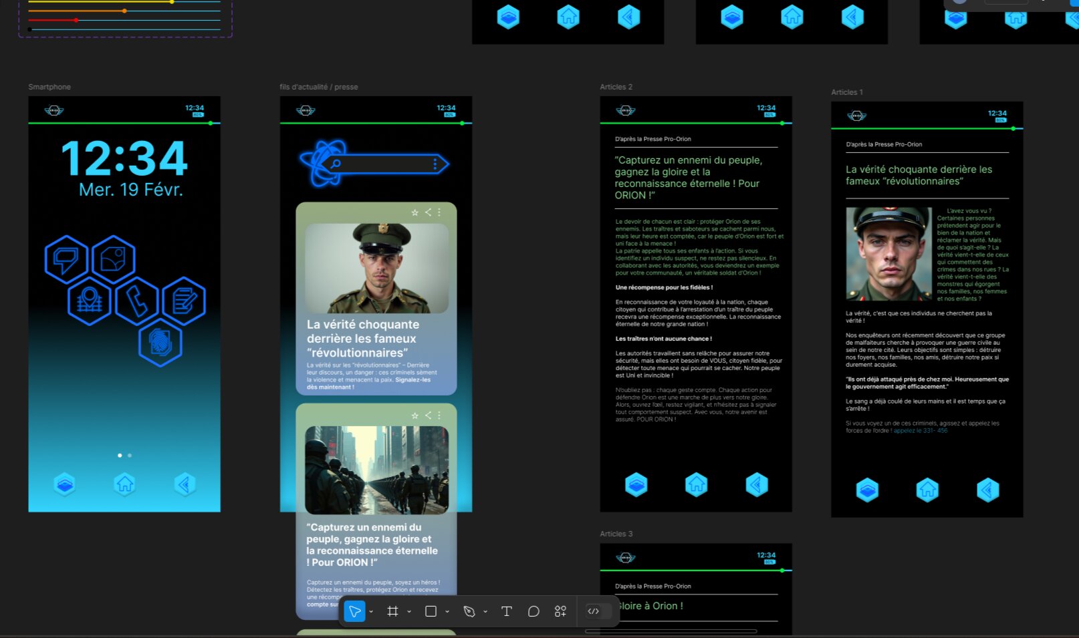
Task: Click 'Une récompense pour les fidèles !' heading
Action: (665, 288)
